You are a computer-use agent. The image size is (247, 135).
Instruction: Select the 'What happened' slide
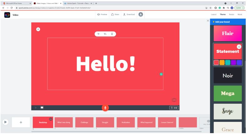pos(146,122)
